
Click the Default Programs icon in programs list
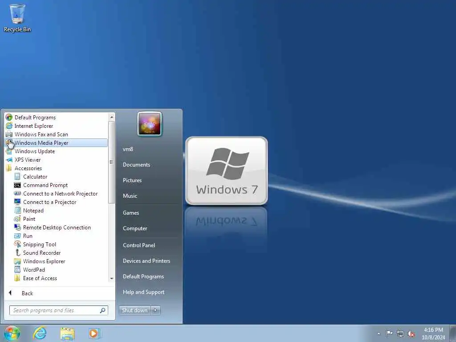click(x=9, y=118)
